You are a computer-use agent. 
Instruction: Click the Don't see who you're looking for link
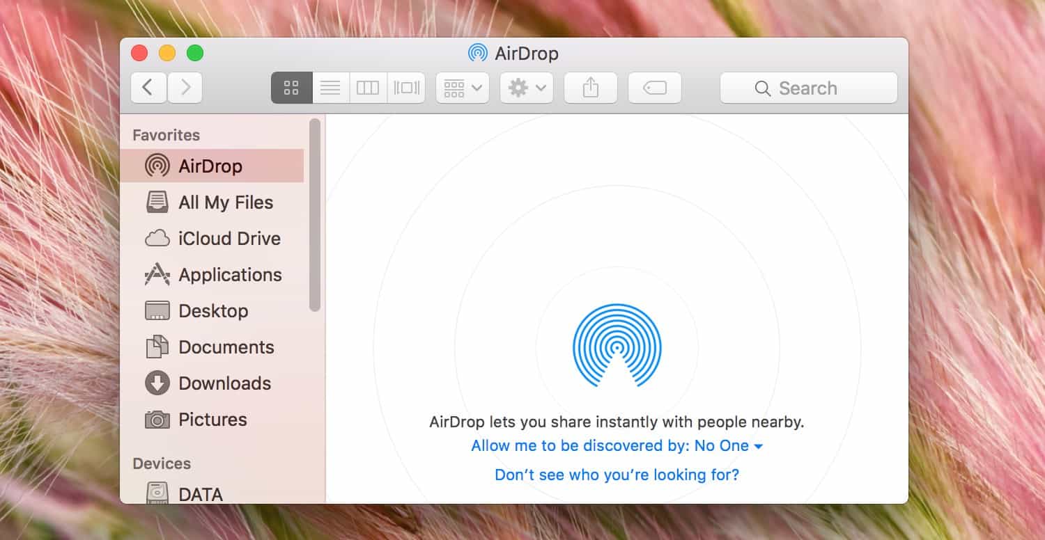pos(616,475)
